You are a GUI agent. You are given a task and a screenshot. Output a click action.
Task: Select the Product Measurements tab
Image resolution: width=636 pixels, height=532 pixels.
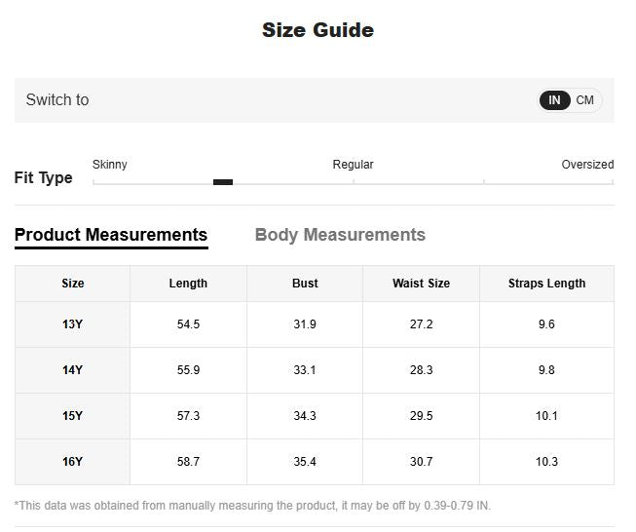111,235
